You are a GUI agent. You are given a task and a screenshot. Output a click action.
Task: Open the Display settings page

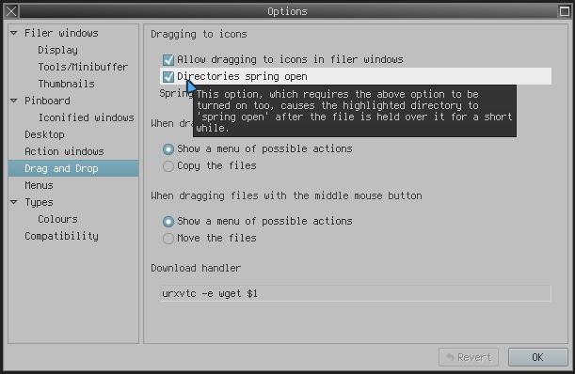[x=57, y=50]
